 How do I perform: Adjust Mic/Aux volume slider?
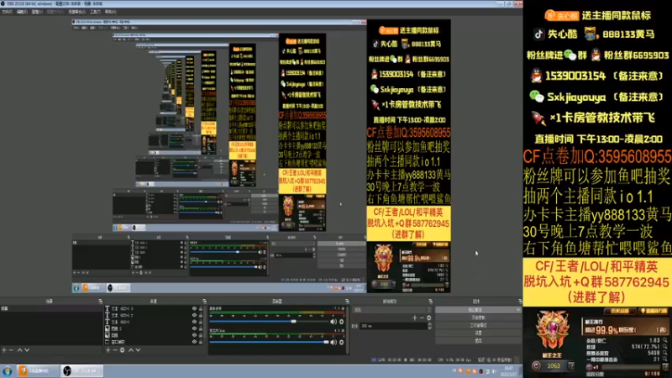coord(269,343)
